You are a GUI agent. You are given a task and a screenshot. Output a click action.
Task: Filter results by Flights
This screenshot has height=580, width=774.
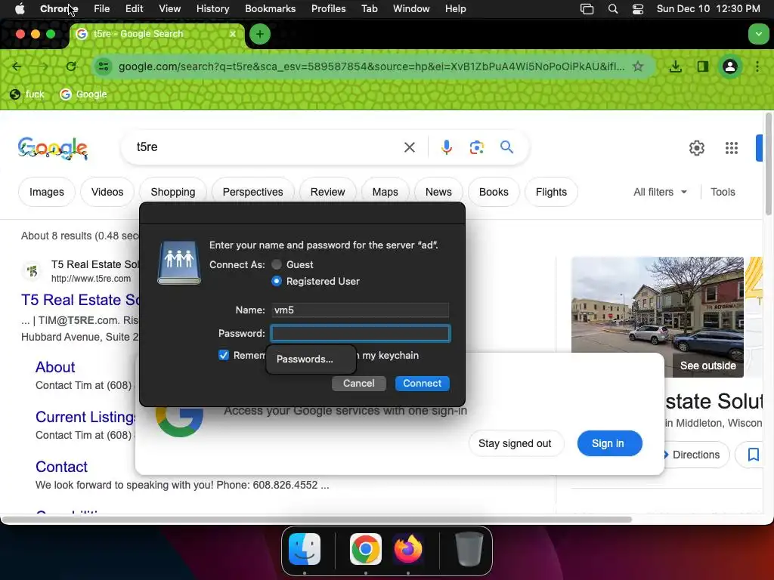tap(551, 192)
